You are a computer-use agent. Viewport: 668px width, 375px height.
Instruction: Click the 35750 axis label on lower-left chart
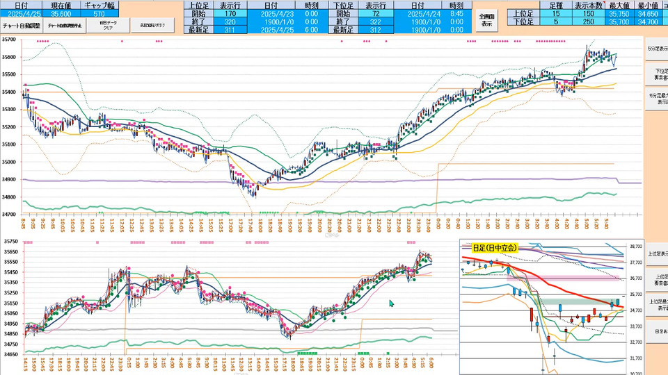pyautogui.click(x=9, y=242)
